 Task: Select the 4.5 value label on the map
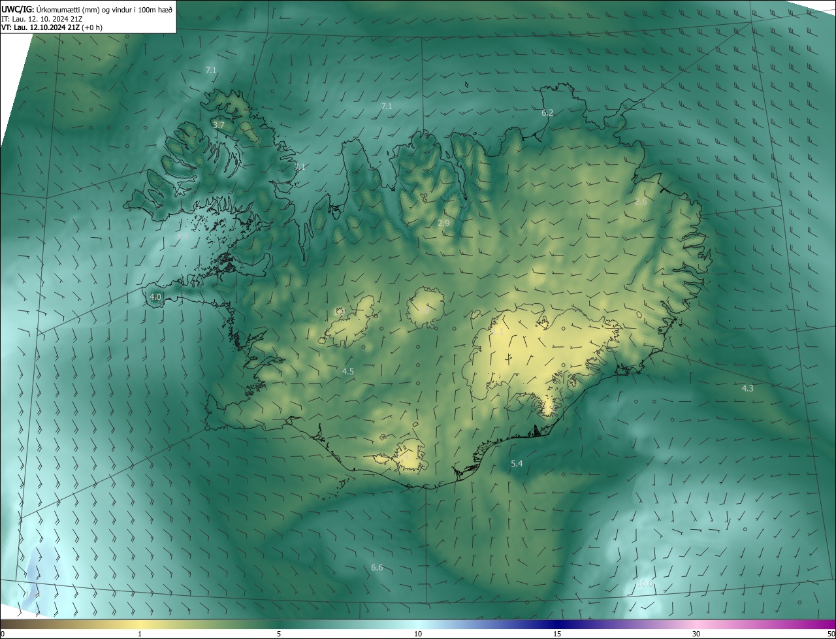click(x=348, y=371)
